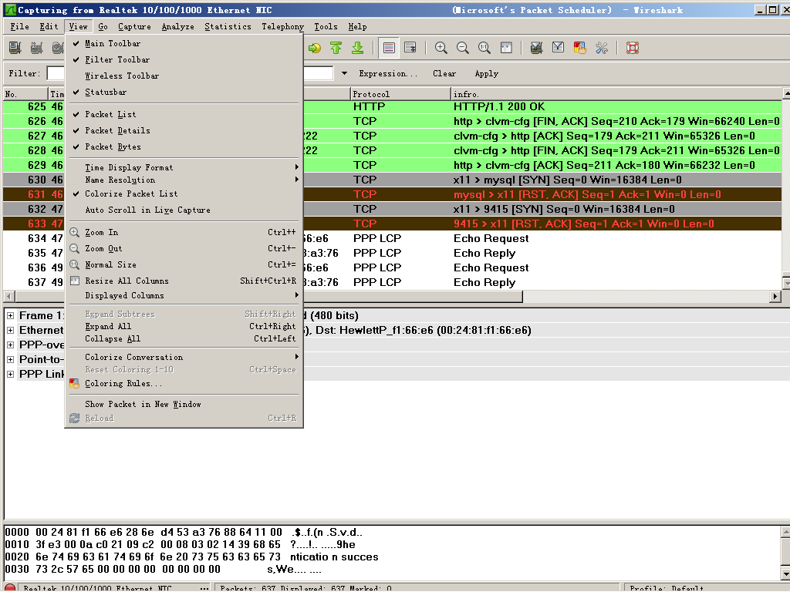This screenshot has height=592, width=790.
Task: Open Colorize Conversation submenu
Action: click(184, 357)
